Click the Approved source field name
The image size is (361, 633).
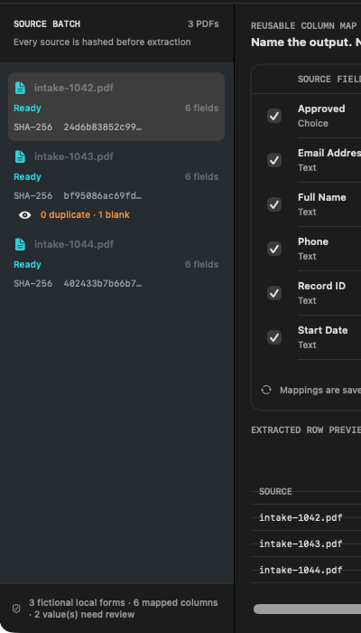(x=321, y=109)
